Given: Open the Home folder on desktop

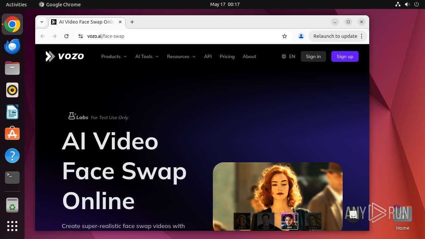Looking at the screenshot, I should (x=402, y=218).
